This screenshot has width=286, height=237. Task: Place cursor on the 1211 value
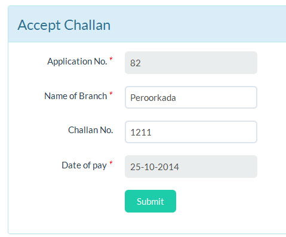(x=141, y=133)
